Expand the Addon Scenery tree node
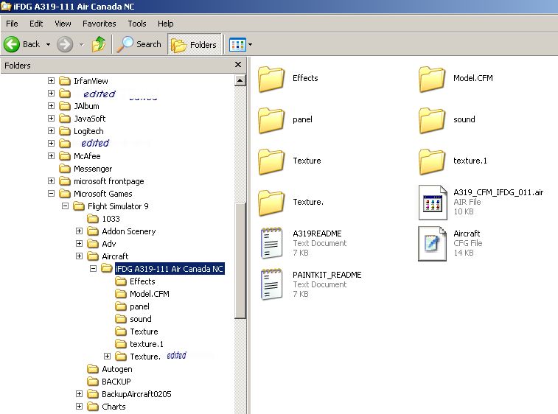The width and height of the screenshot is (558, 414). click(x=79, y=231)
